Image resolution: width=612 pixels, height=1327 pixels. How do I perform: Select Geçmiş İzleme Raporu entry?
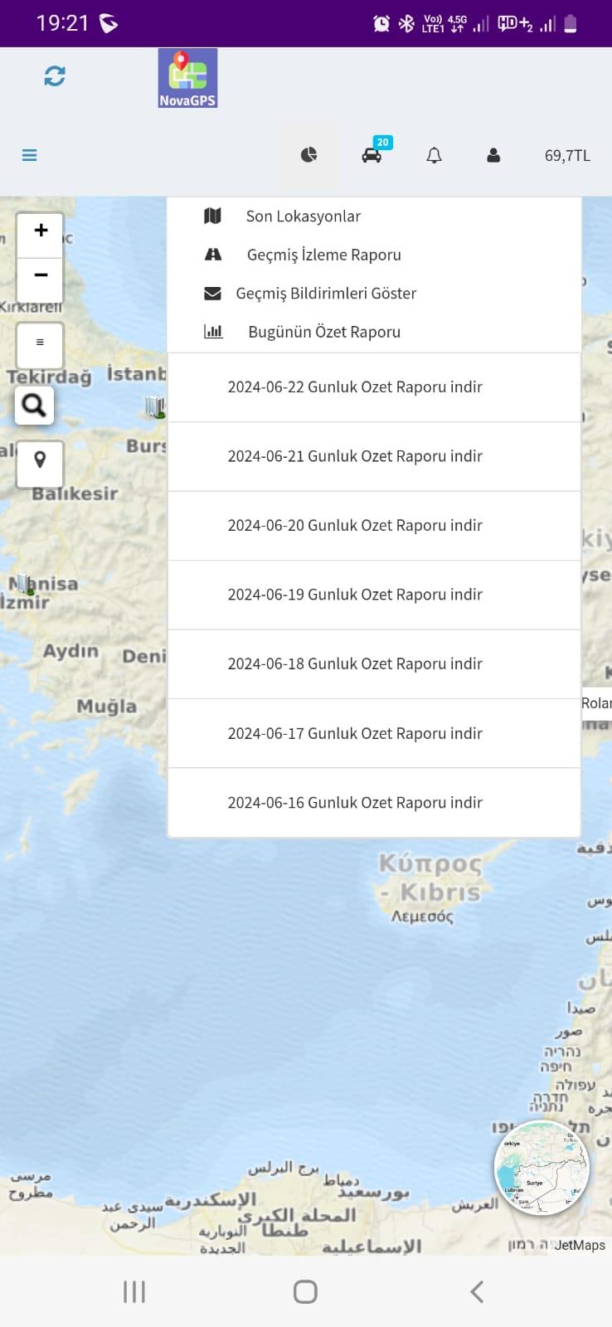[x=374, y=255]
